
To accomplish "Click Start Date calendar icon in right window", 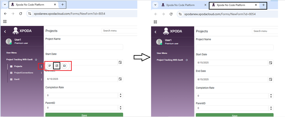I will tap(271, 63).
